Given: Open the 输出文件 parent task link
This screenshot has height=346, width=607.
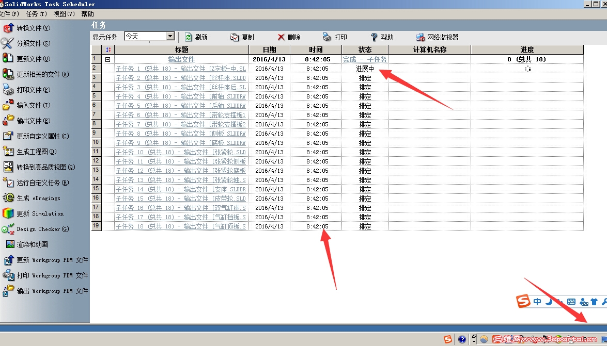Looking at the screenshot, I should pos(181,59).
